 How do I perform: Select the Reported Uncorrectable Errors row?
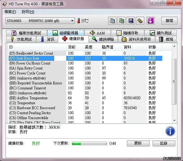tap(85, 83)
